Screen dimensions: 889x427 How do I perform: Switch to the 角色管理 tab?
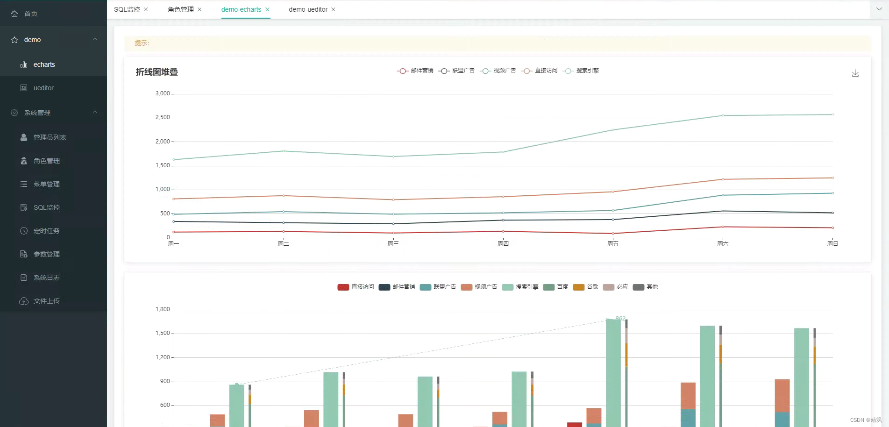[x=181, y=9]
